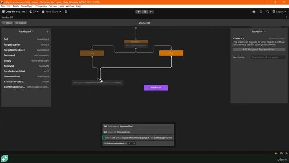Viewport: 289px width, 163px height.
Task: Open the GameObject menu
Action: (x=27, y=6)
